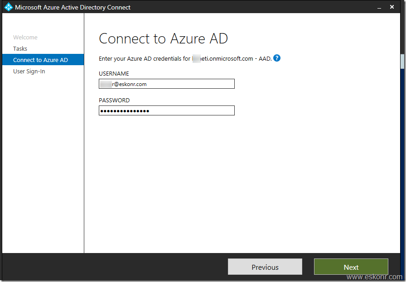Click inside the USERNAME input field

[x=166, y=84]
